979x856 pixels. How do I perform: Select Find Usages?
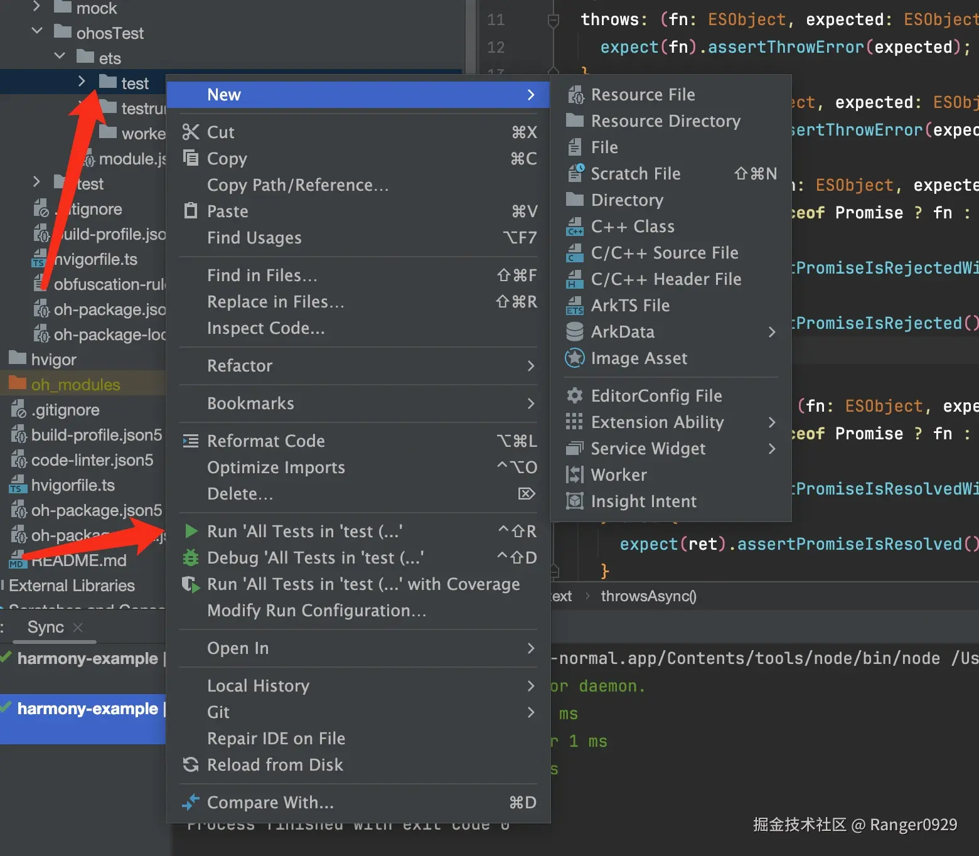coord(358,237)
